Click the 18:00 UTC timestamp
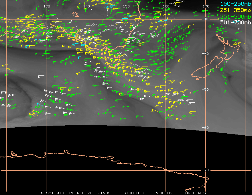This screenshot has width=252, height=195. pos(133,193)
